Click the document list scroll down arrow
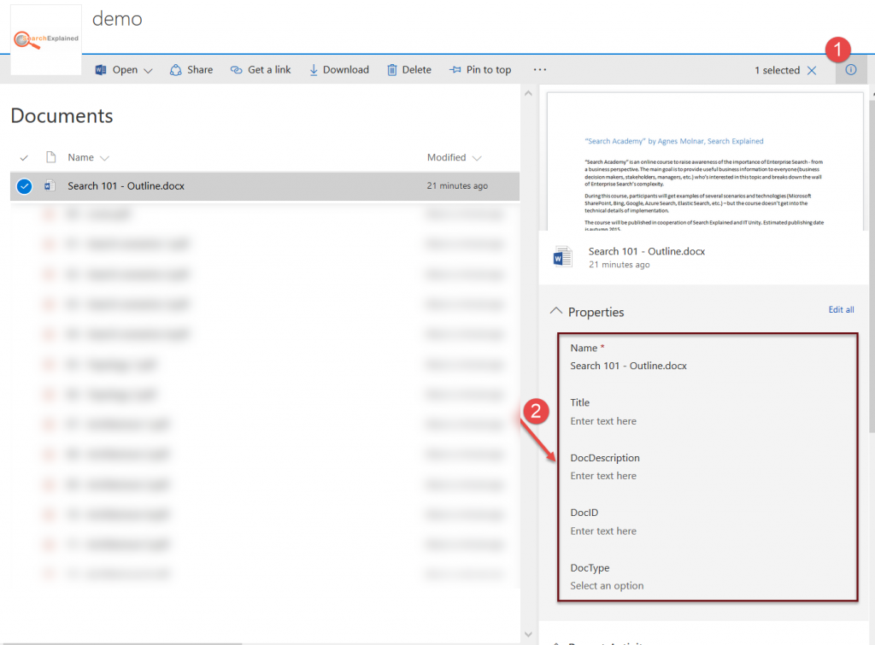The image size is (875, 645). coord(528,635)
